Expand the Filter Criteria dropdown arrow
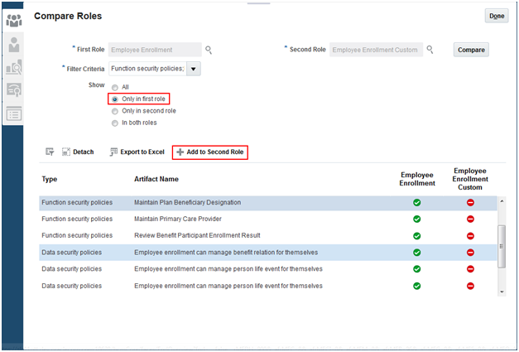Image resolution: width=519 pixels, height=352 pixels. [195, 69]
